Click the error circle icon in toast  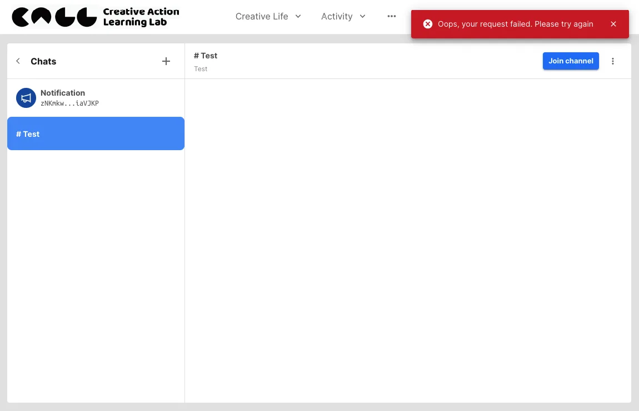click(427, 24)
